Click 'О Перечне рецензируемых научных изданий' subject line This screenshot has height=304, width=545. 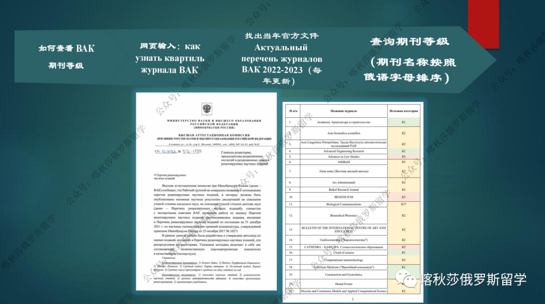click(x=170, y=177)
